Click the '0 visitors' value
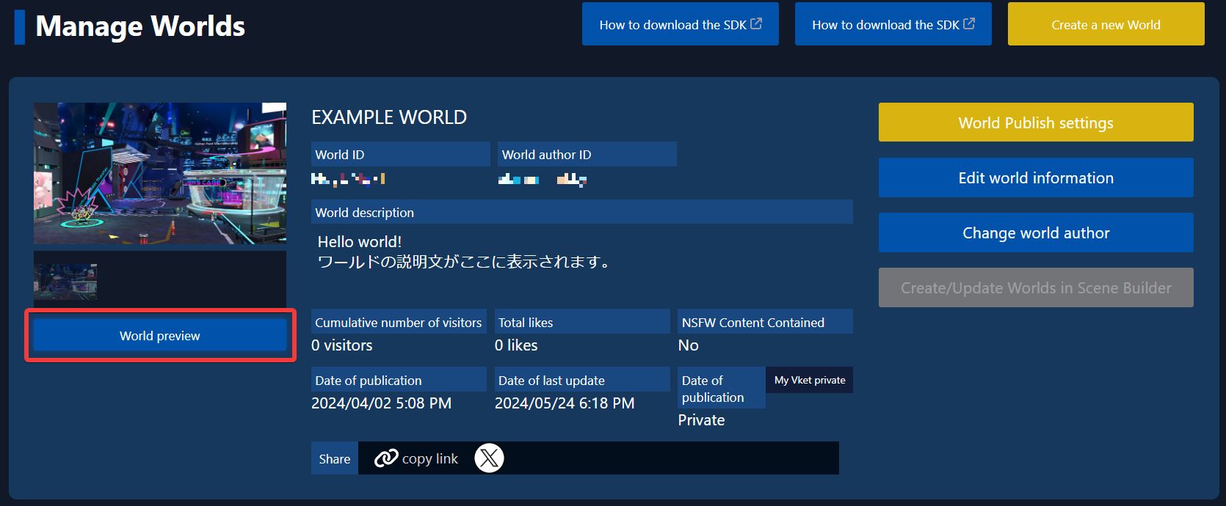The image size is (1226, 506). (x=342, y=345)
